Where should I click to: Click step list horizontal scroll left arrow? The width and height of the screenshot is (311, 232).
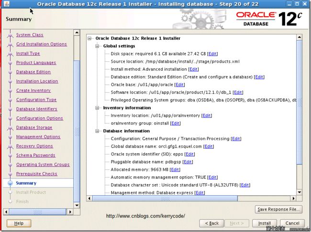[6, 212]
